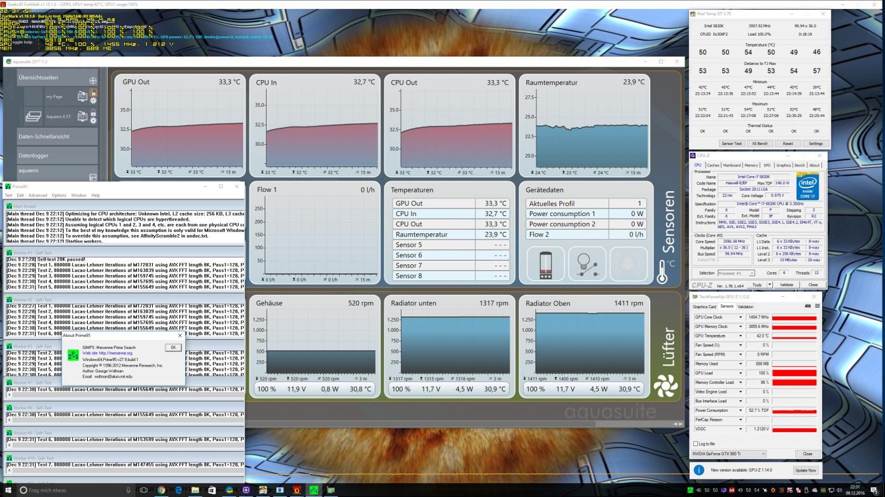Switch to Memory tab in CPU-Z
Screen dimensions: 885x497
tap(751, 165)
